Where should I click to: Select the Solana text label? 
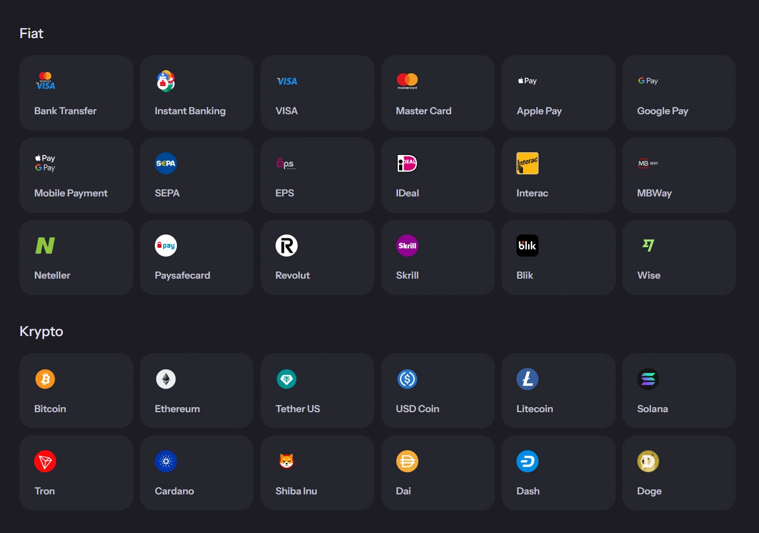653,409
